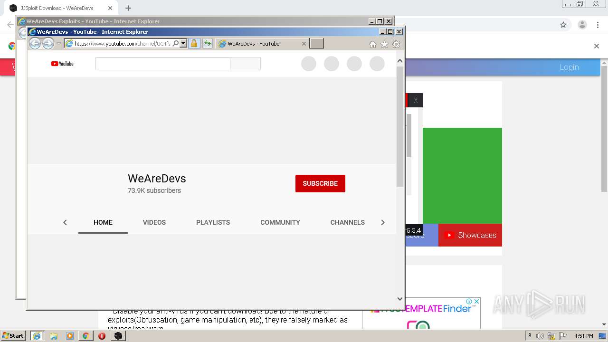This screenshot has width=608, height=342.
Task: Refresh the page in Internet Explorer
Action: 208,43
